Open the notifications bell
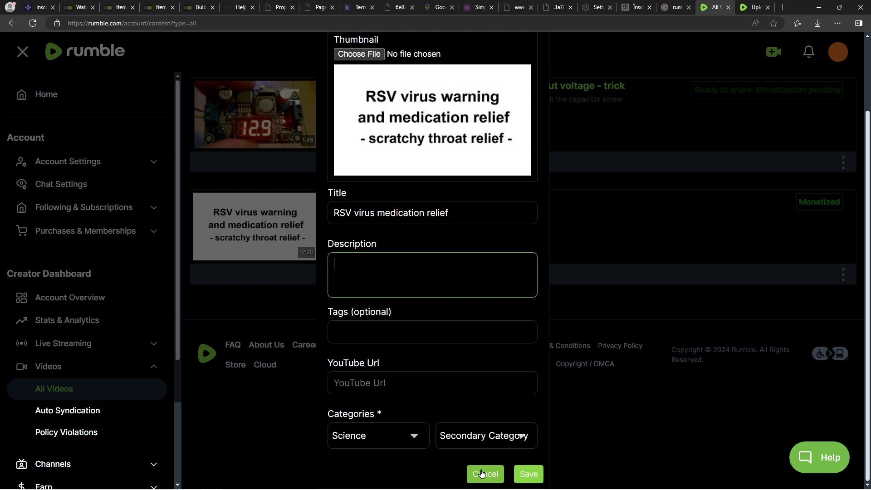 (x=808, y=52)
